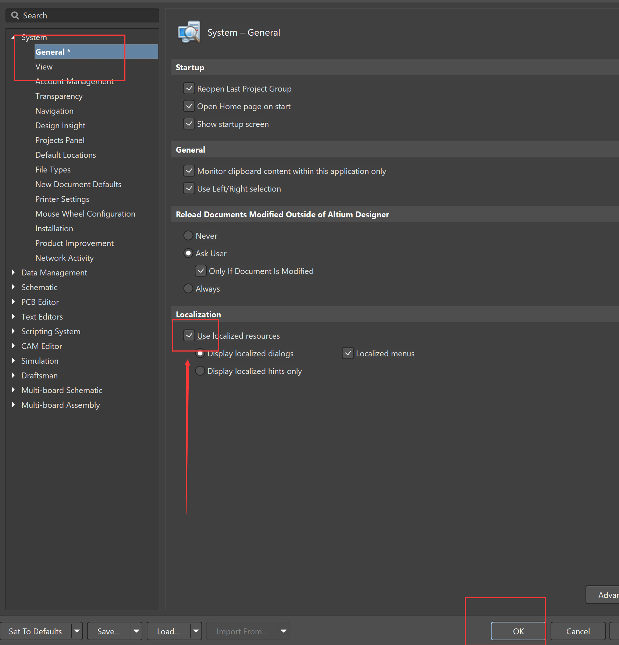Open the Design Insight page
This screenshot has width=619, height=645.
click(60, 125)
